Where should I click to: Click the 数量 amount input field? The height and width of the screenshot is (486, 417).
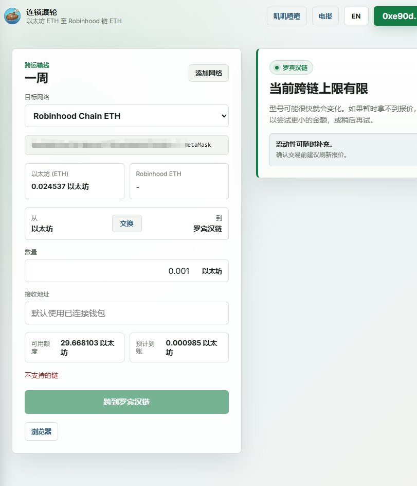[x=126, y=271]
